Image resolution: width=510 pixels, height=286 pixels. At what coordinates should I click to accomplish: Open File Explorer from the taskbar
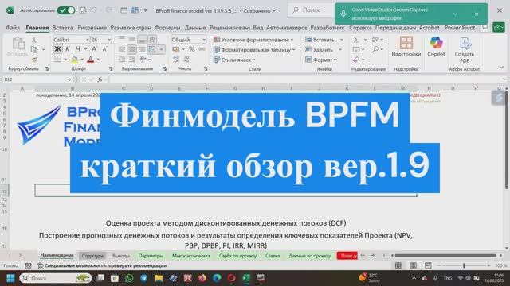point(159,278)
